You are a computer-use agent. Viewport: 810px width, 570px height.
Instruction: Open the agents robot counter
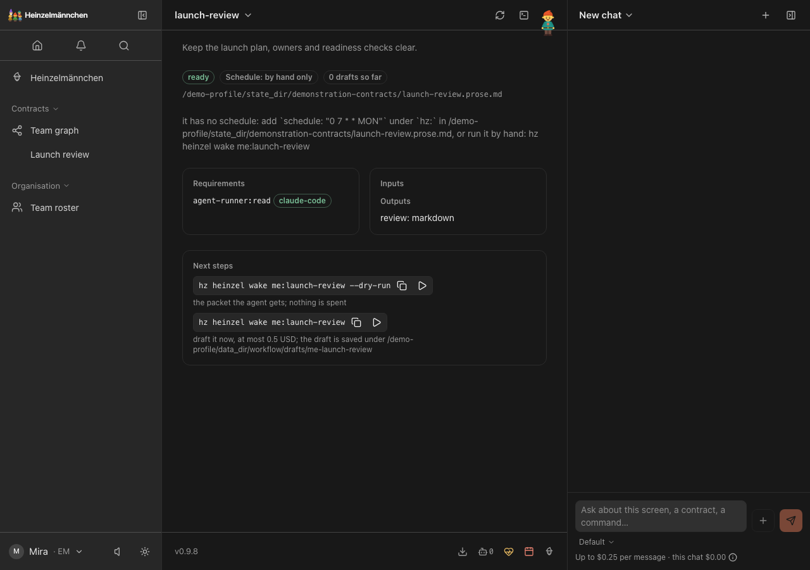pyautogui.click(x=485, y=552)
